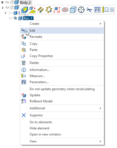Click the crossed-out eye hide icon
The image size is (117, 148).
click(65, 10)
